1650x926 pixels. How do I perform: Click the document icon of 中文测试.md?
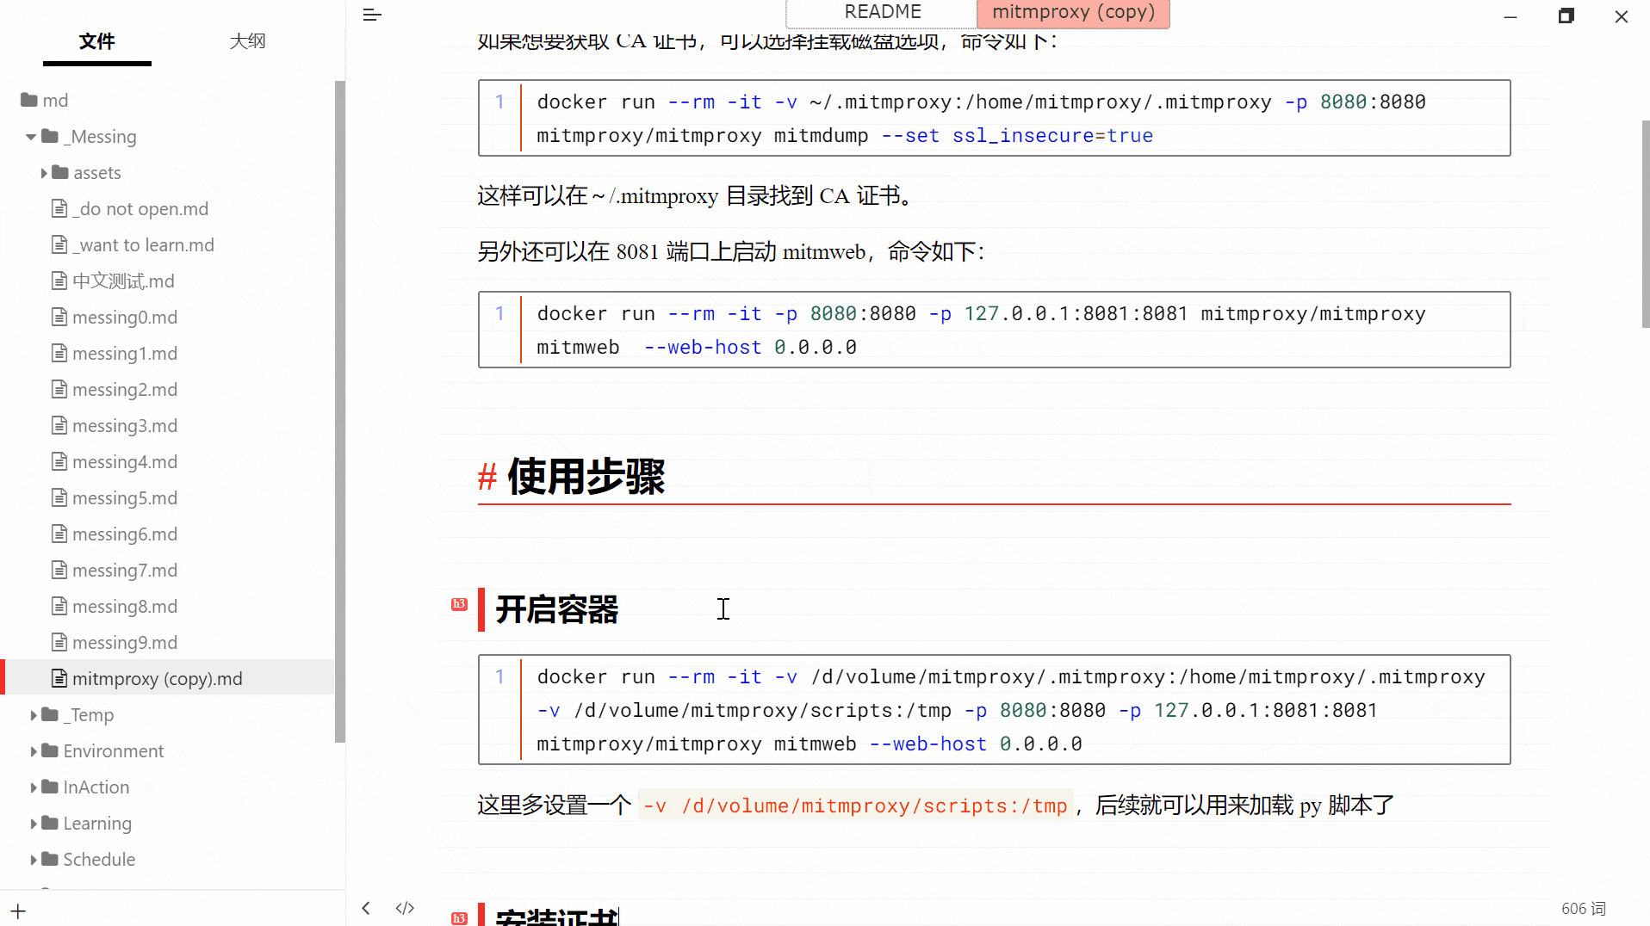pos(58,281)
